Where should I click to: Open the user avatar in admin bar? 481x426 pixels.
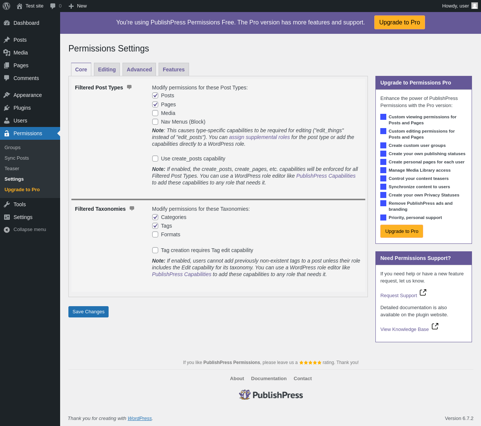(x=475, y=6)
